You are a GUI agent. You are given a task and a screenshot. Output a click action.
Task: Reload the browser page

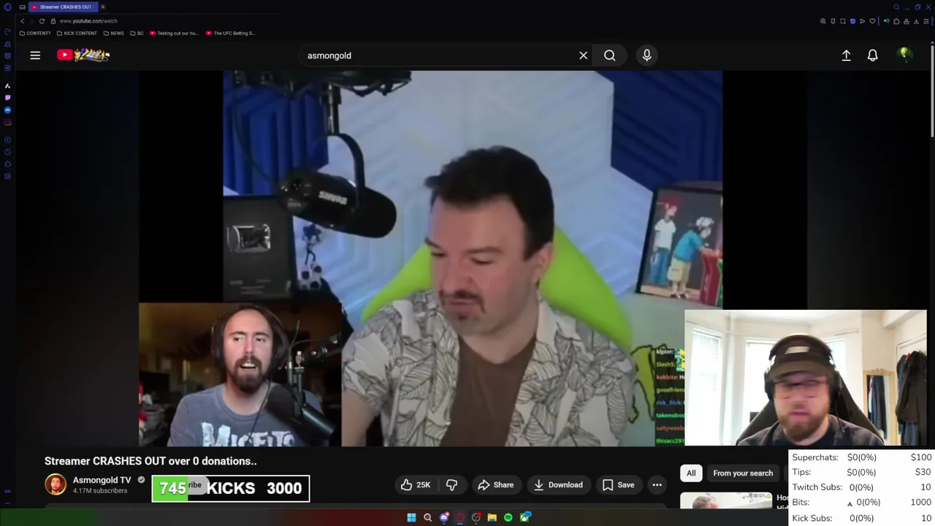[42, 21]
